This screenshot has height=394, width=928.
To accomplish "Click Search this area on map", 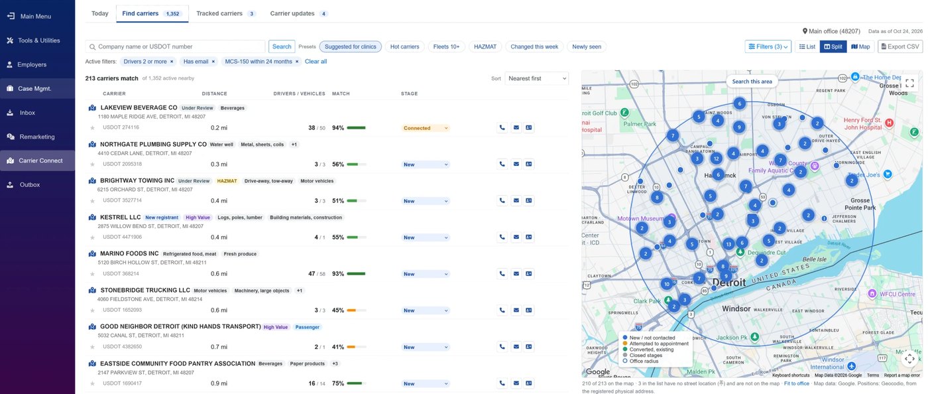I will pyautogui.click(x=752, y=82).
